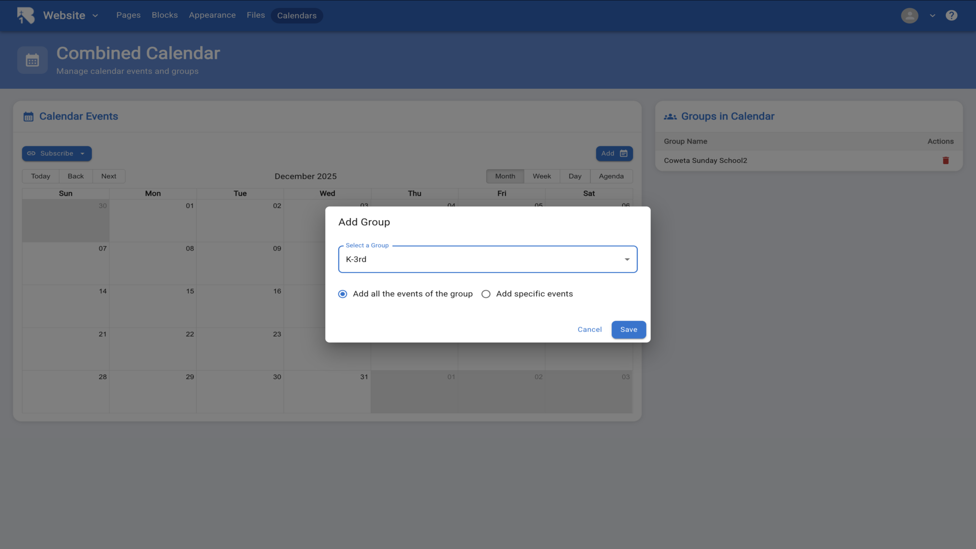Delete Coweta Sunday School2 group with trash icon

[945, 161]
